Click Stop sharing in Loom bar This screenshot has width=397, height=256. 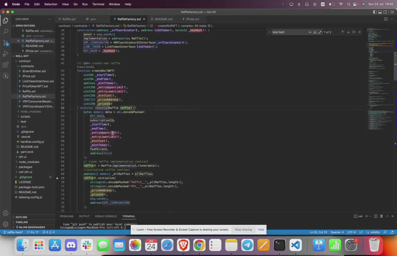[x=243, y=230]
